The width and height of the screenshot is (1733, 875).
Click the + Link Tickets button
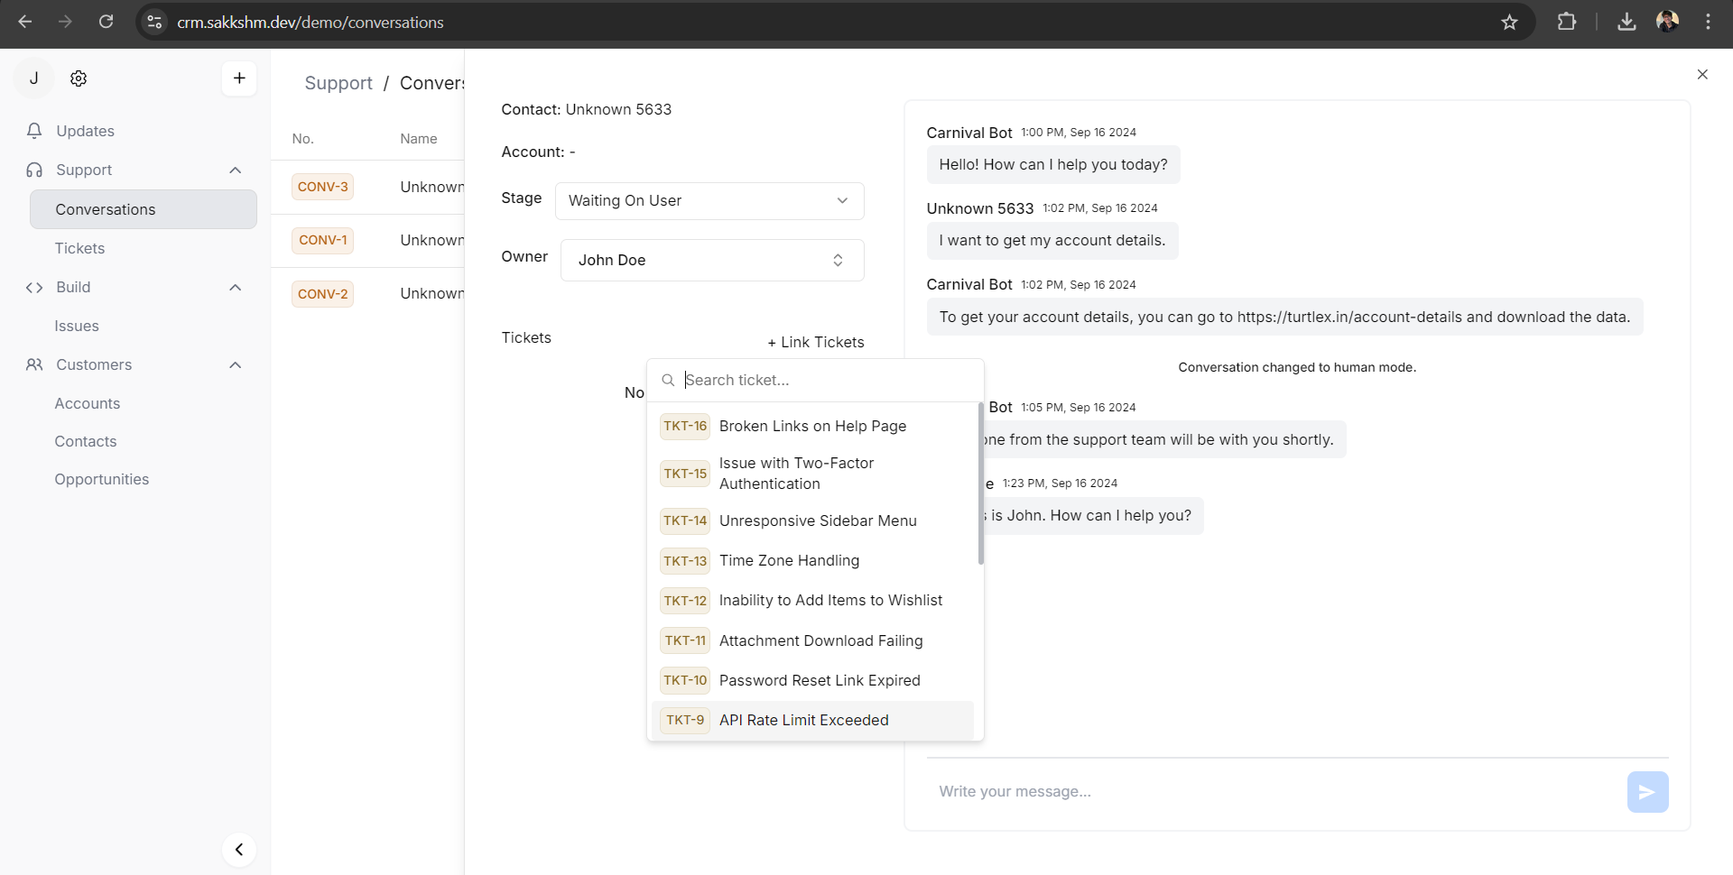(x=816, y=343)
